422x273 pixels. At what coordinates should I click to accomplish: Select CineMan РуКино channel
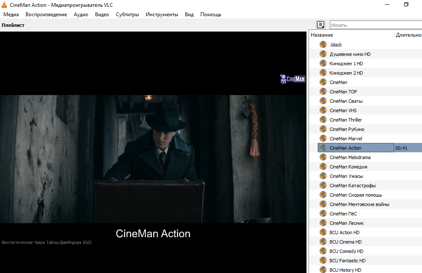pos(347,129)
